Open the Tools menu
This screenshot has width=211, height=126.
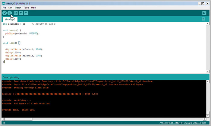coord(26,7)
